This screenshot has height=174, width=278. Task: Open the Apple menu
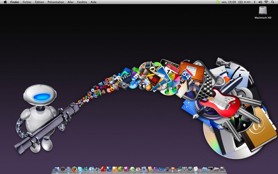pos(5,2)
